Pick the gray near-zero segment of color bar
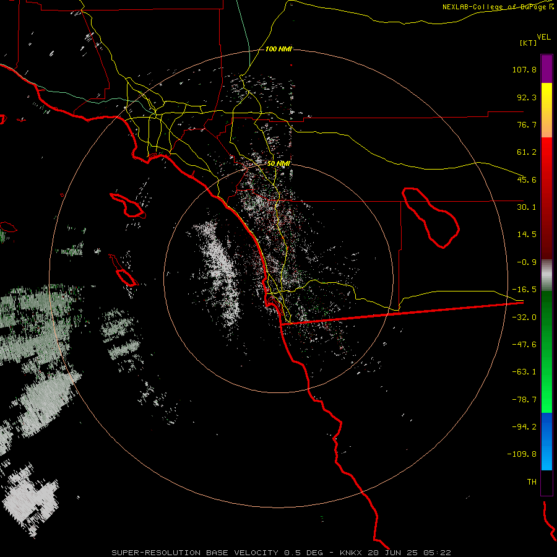Viewport: 557px width, 557px height. click(x=546, y=275)
